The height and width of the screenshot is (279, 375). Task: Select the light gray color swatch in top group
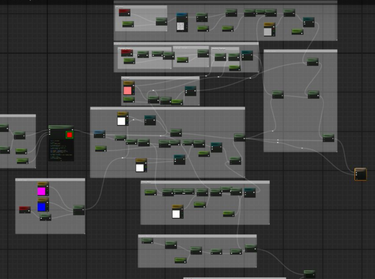[268, 32]
